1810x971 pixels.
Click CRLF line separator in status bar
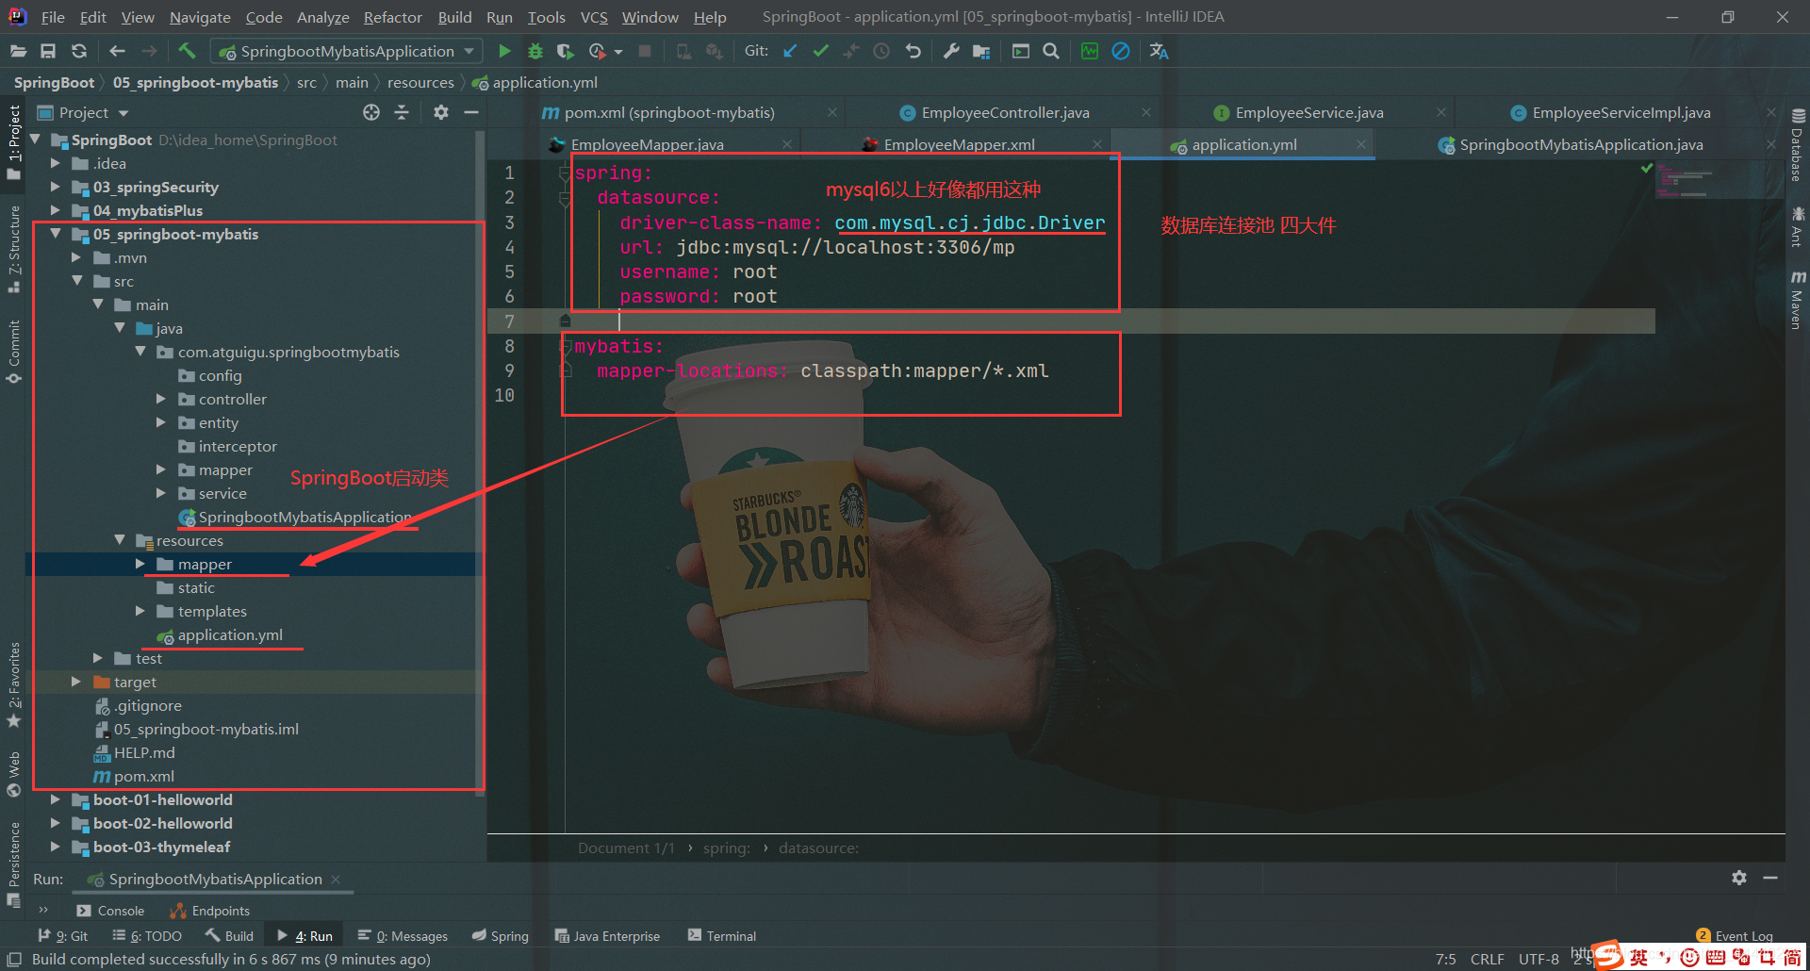(x=1488, y=959)
